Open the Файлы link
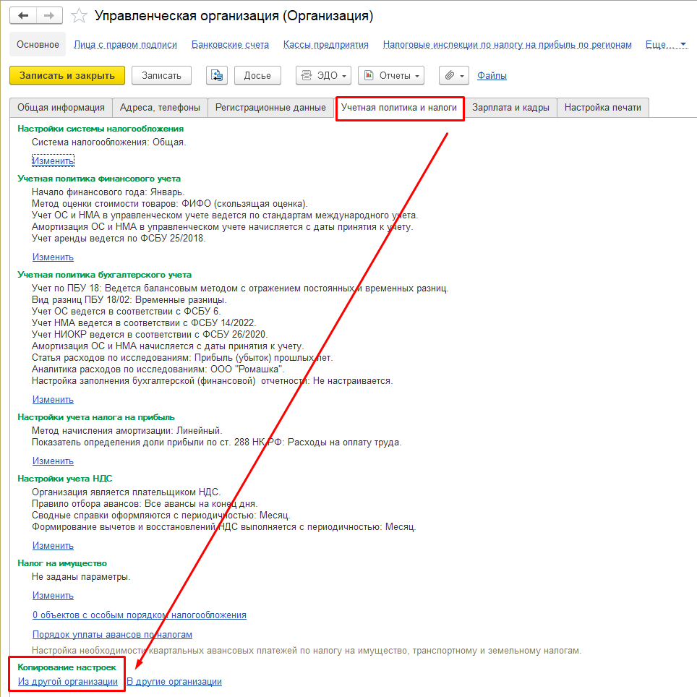The image size is (697, 697). coord(492,75)
